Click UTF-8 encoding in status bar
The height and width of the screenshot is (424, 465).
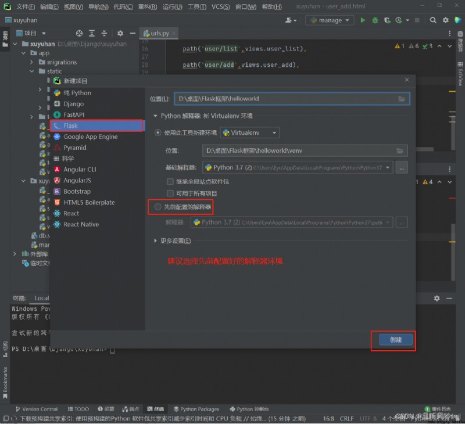(x=368, y=419)
